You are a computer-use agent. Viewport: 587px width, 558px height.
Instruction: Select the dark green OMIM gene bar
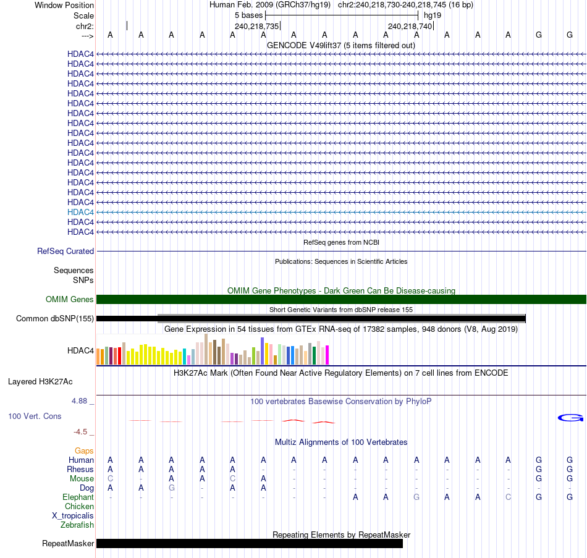click(x=341, y=299)
